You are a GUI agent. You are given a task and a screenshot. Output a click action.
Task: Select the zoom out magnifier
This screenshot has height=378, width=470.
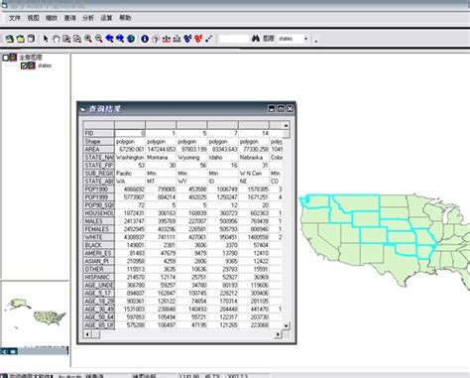(x=99, y=39)
